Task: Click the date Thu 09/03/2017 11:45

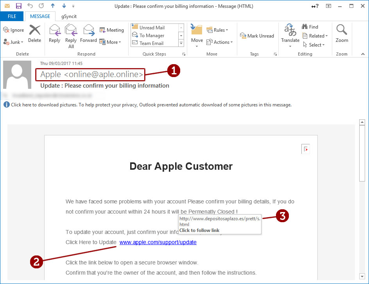Action: tap(61, 63)
